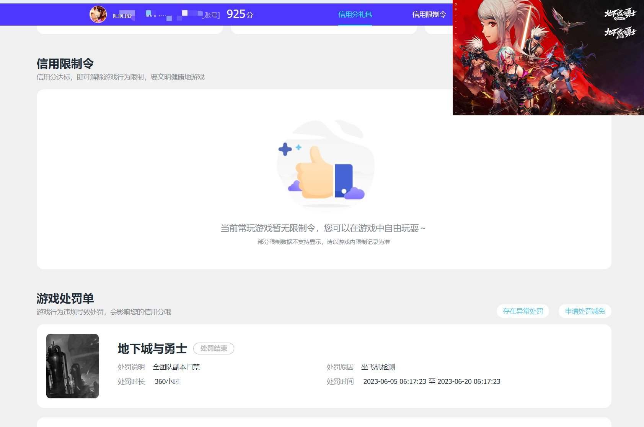644x427 pixels.
Task: Open the 地下城与勇士 game thumbnail
Action: [72, 366]
